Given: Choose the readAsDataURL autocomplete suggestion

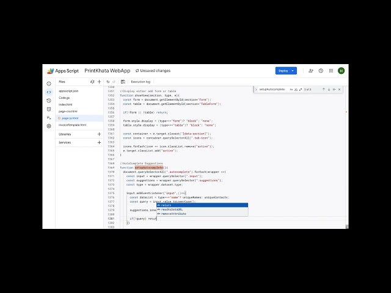Looking at the screenshot, I should click(202, 209).
